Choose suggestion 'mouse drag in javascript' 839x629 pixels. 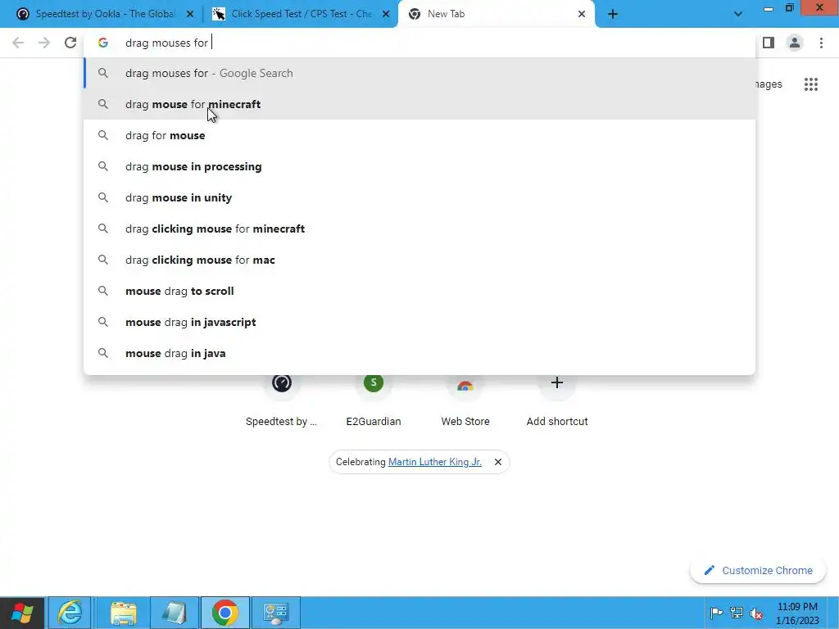419,322
